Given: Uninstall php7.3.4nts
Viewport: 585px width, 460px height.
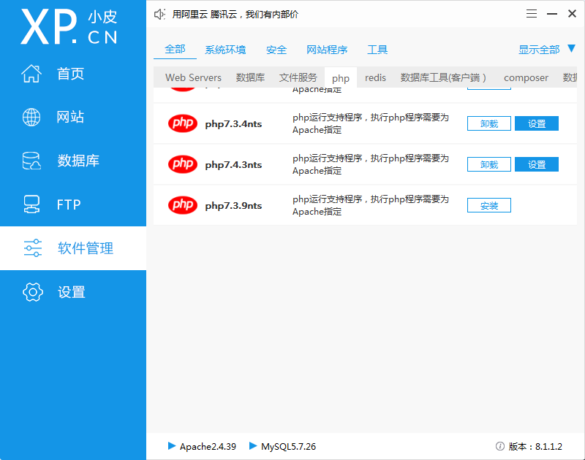Looking at the screenshot, I should [x=488, y=123].
